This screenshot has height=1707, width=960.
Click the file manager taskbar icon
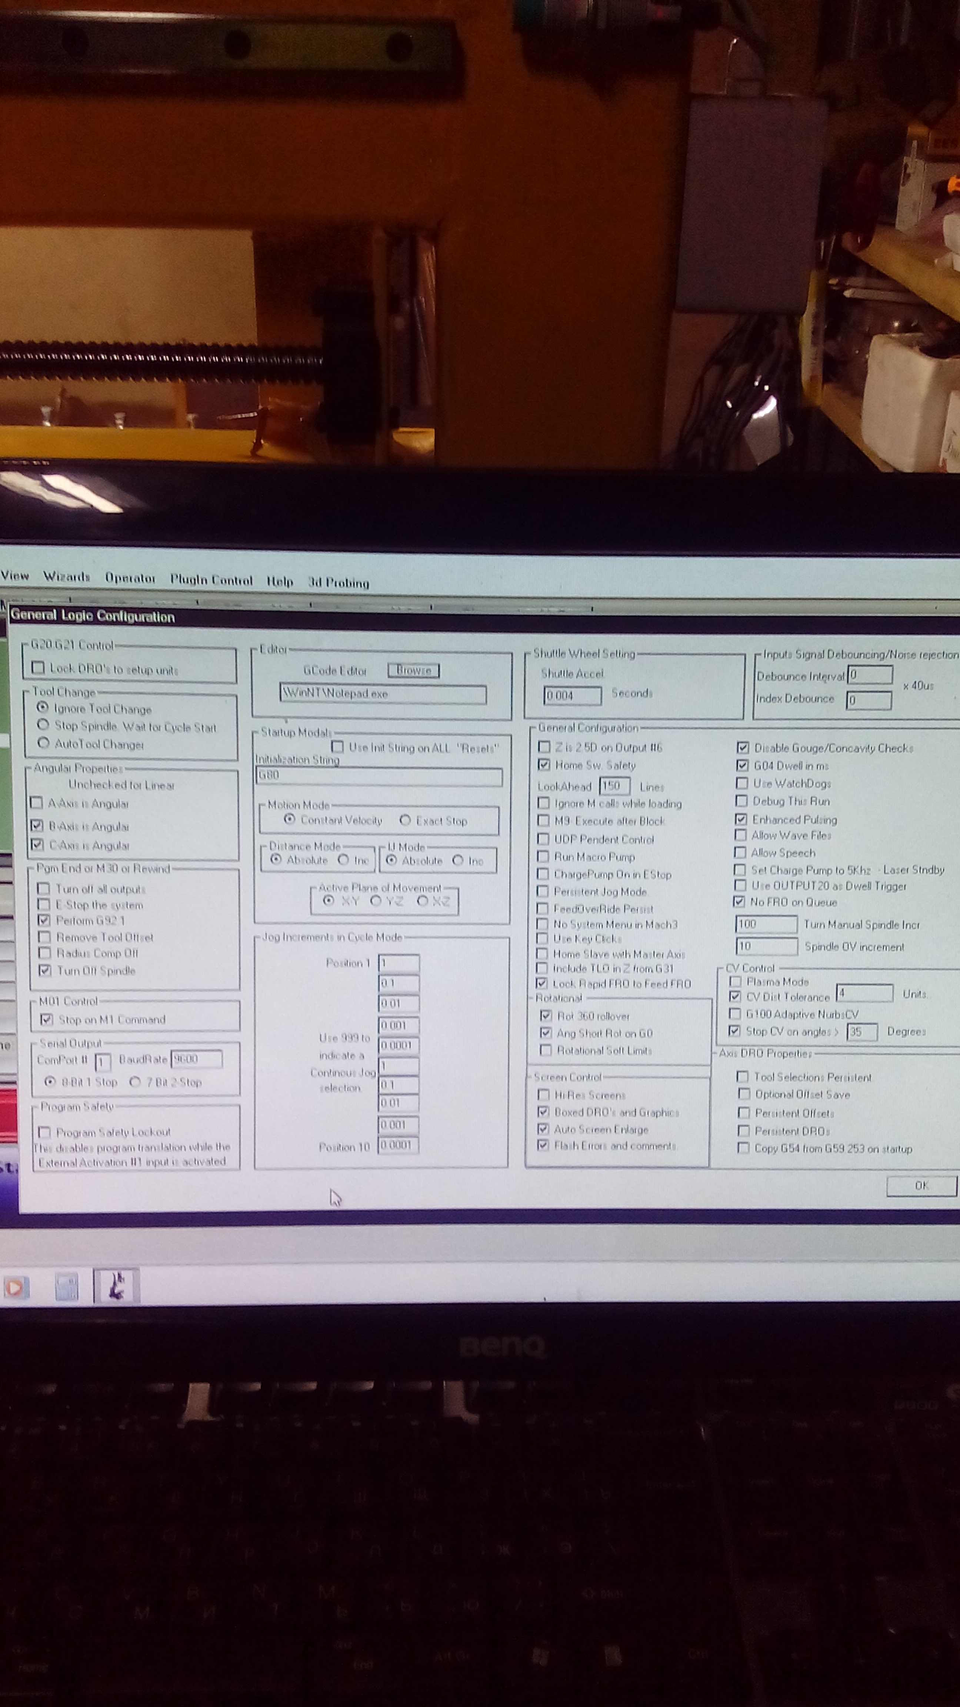pyautogui.click(x=66, y=1288)
